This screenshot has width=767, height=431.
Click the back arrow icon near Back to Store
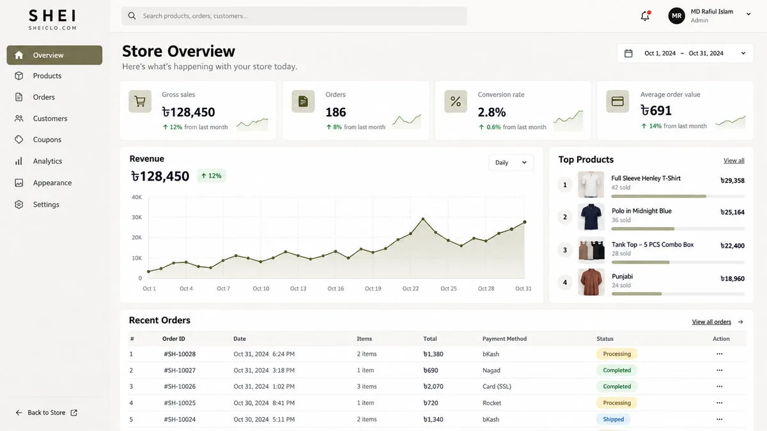19,413
